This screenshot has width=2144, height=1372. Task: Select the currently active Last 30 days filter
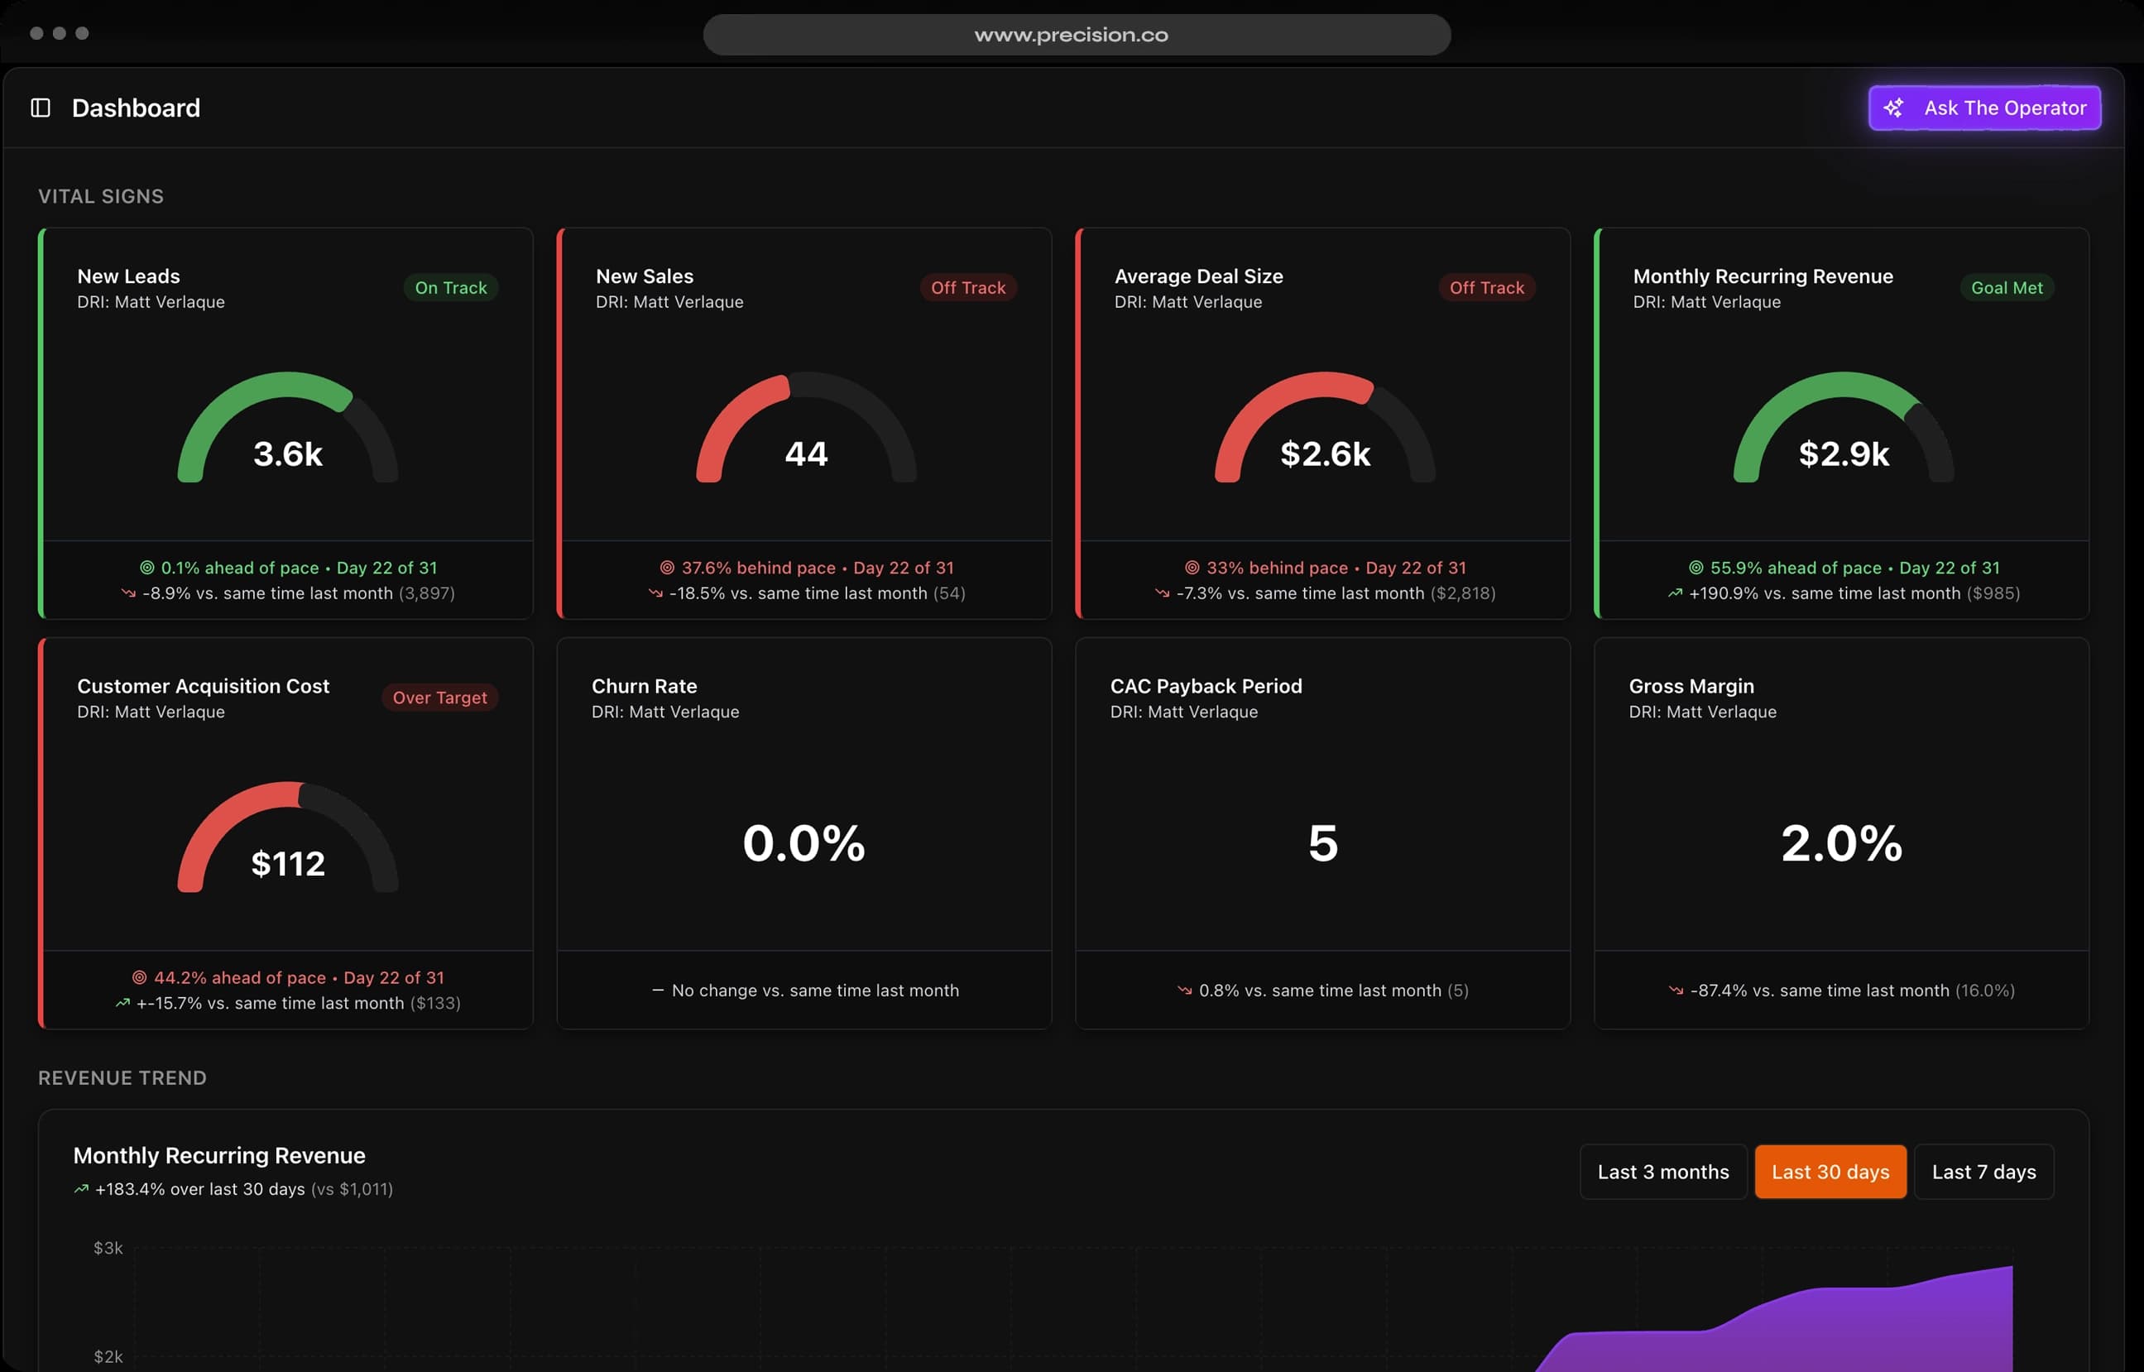click(1830, 1171)
